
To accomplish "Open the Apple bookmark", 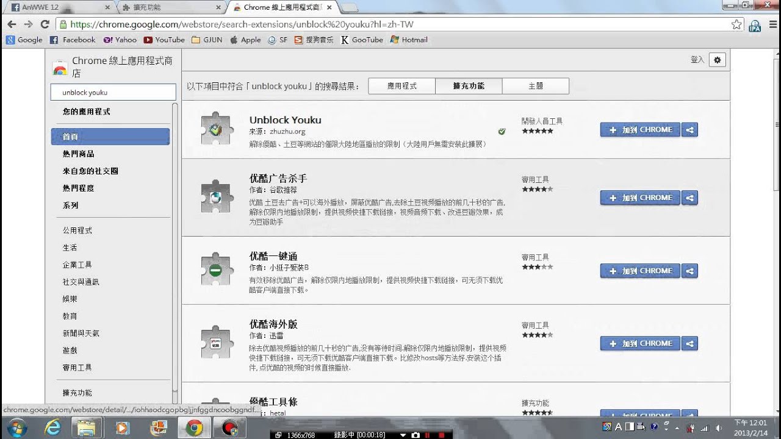I will click(245, 40).
